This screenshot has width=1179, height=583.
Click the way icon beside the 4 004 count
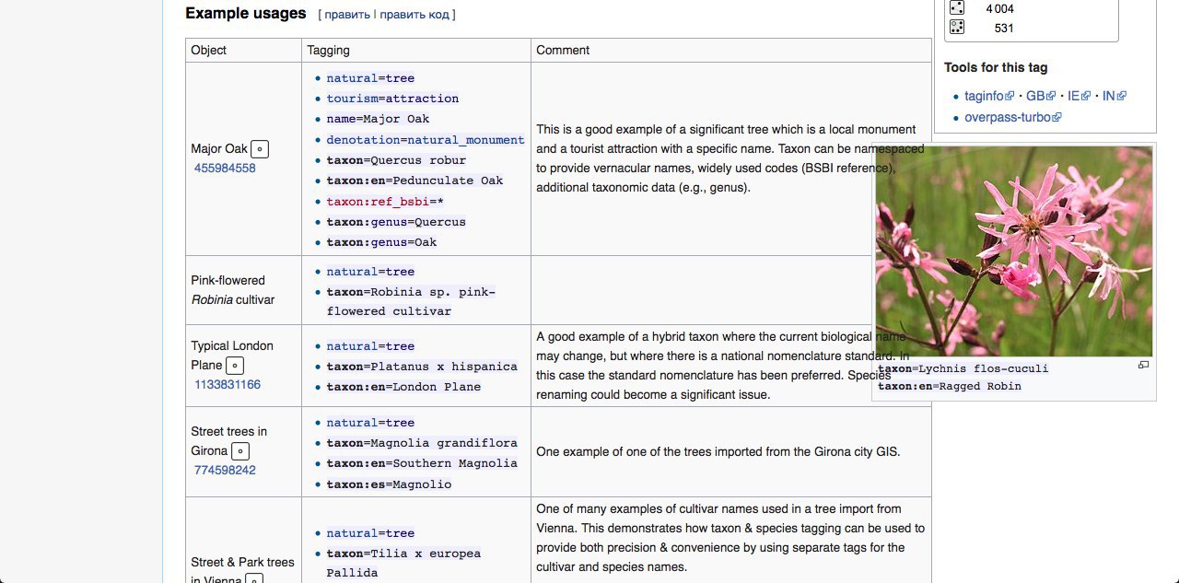(956, 8)
